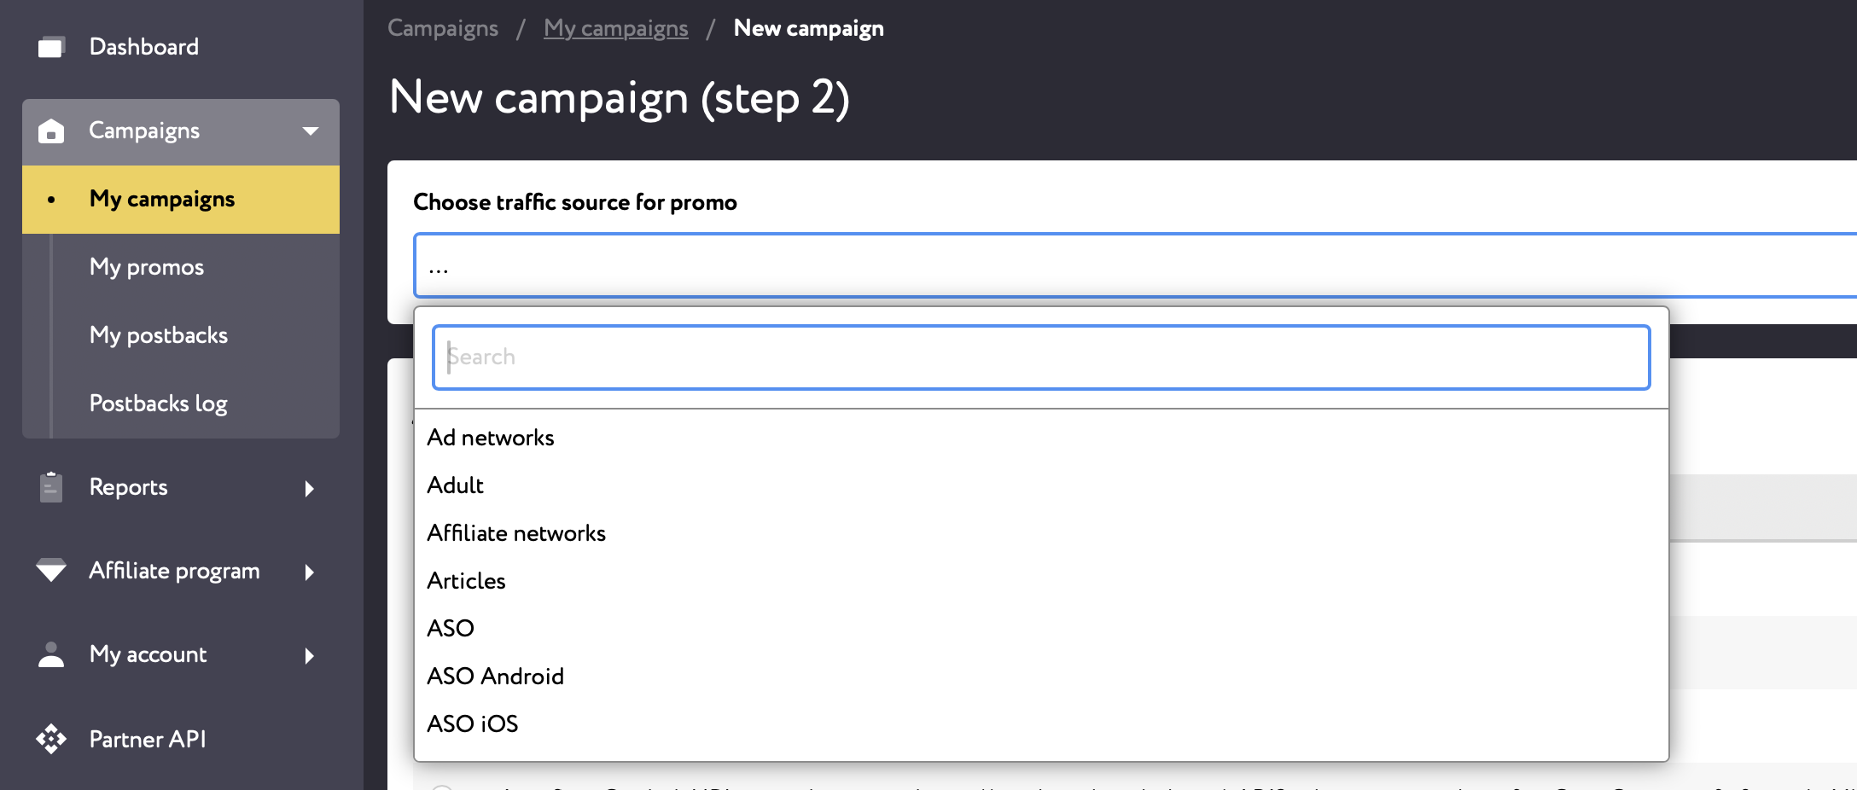This screenshot has width=1857, height=790.
Task: Click the Reports clipboard icon
Action: coord(51,487)
